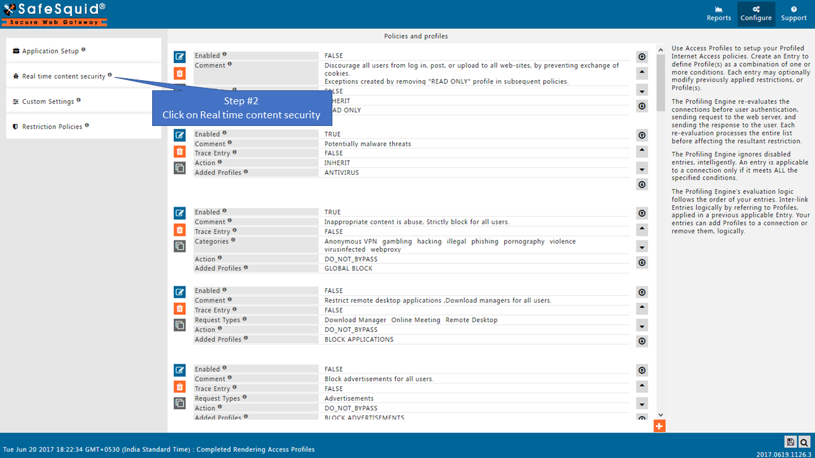This screenshot has width=815, height=458.
Task: Move the GLOBAL BLOCK entry down one
Action: pyautogui.click(x=642, y=246)
